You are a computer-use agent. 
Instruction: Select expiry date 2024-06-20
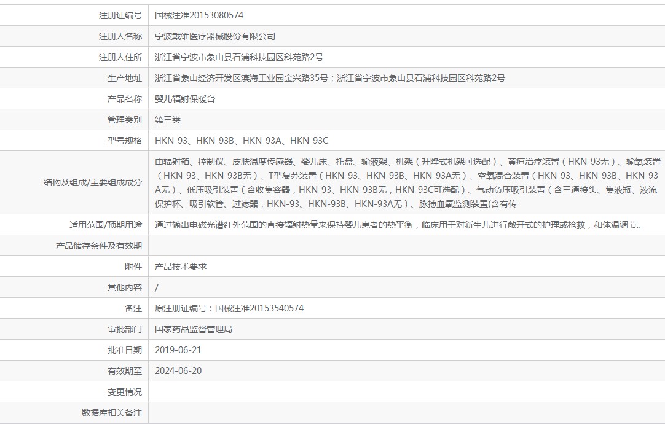point(178,371)
